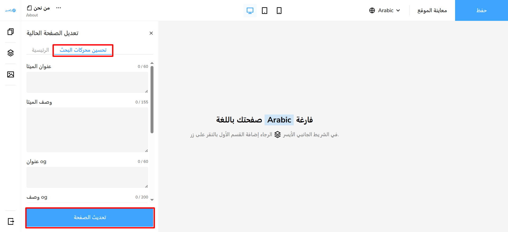The image size is (508, 232).
Task: Focus the وصف الميتا text area
Action: (x=87, y=130)
